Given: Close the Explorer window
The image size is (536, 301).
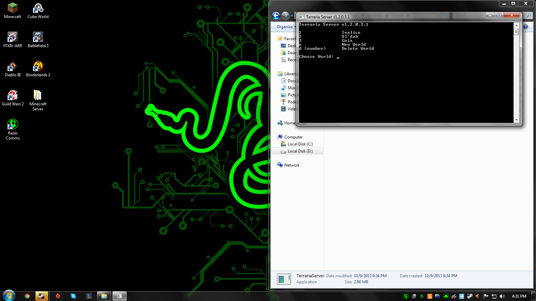Looking at the screenshot, I should 526,3.
